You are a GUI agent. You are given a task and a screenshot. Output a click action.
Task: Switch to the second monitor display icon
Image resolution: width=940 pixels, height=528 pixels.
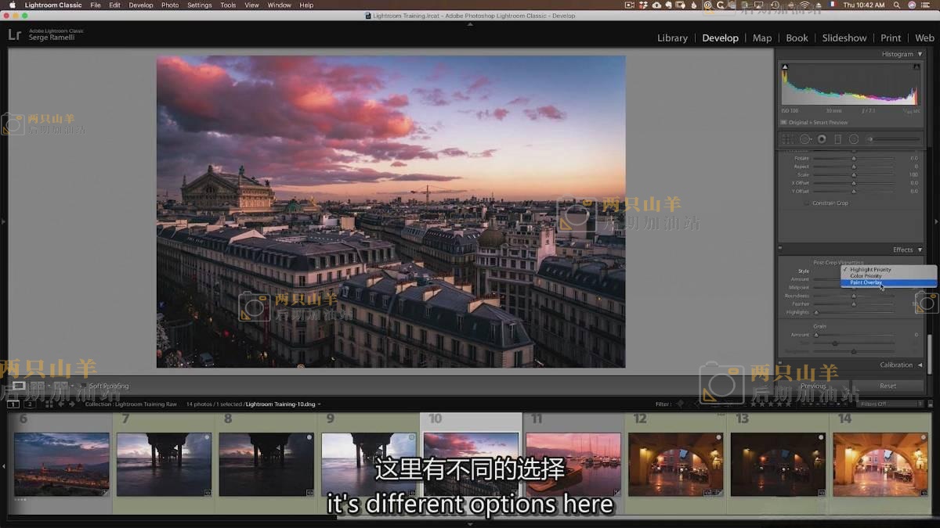(x=30, y=404)
